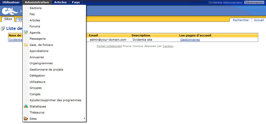This screenshot has width=266, height=124.
Task: Open the Utilisateur menu
Action: 11,2
